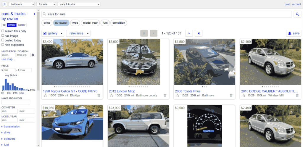This screenshot has height=147, width=303.
Task: Click the gallery picture icon
Action: click(45, 33)
